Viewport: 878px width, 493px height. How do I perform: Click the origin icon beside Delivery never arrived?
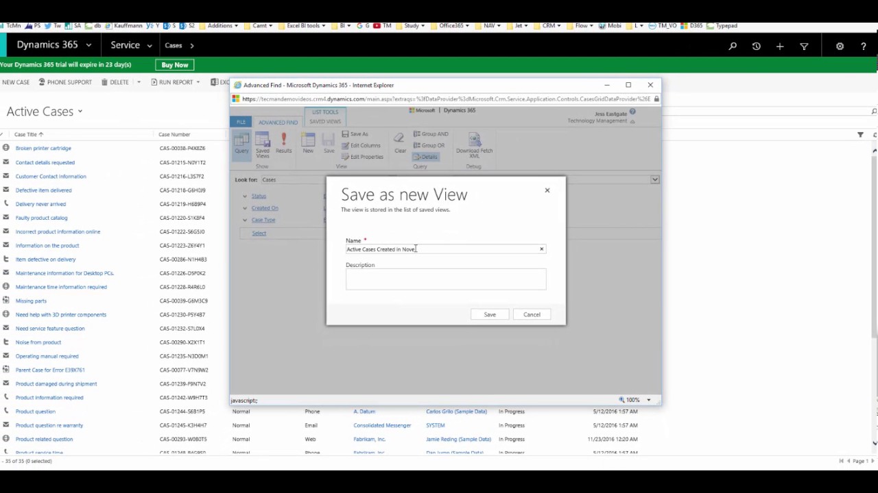pos(6,203)
